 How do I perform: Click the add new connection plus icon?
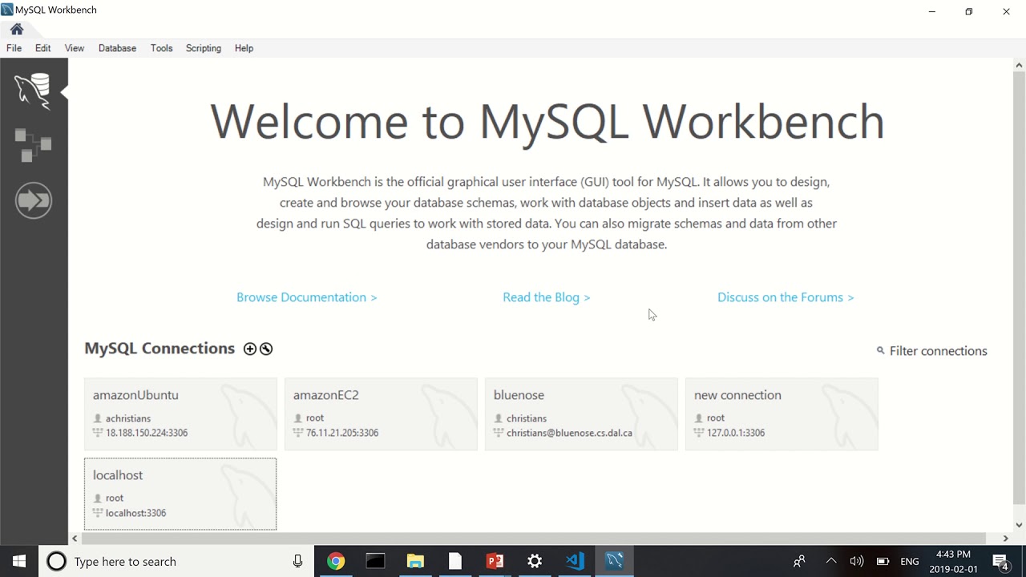coord(250,349)
